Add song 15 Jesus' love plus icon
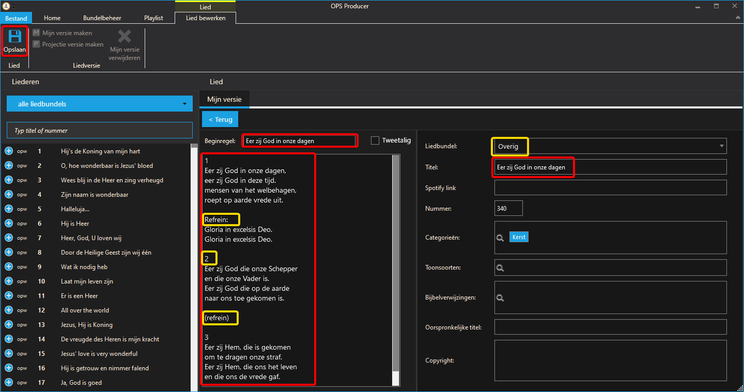Image resolution: width=744 pixels, height=392 pixels. [x=9, y=354]
